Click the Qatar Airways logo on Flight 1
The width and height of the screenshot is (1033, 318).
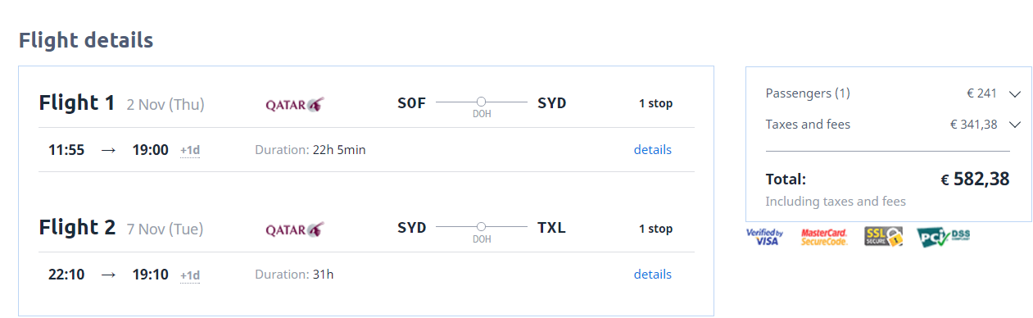(295, 104)
